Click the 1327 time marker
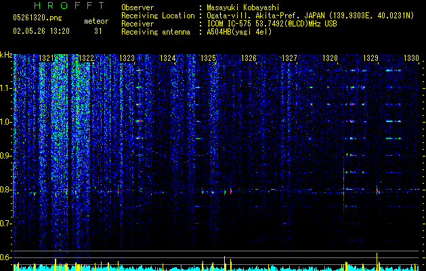Image resolution: width=426 pixels, height=271 pixels. coord(290,58)
